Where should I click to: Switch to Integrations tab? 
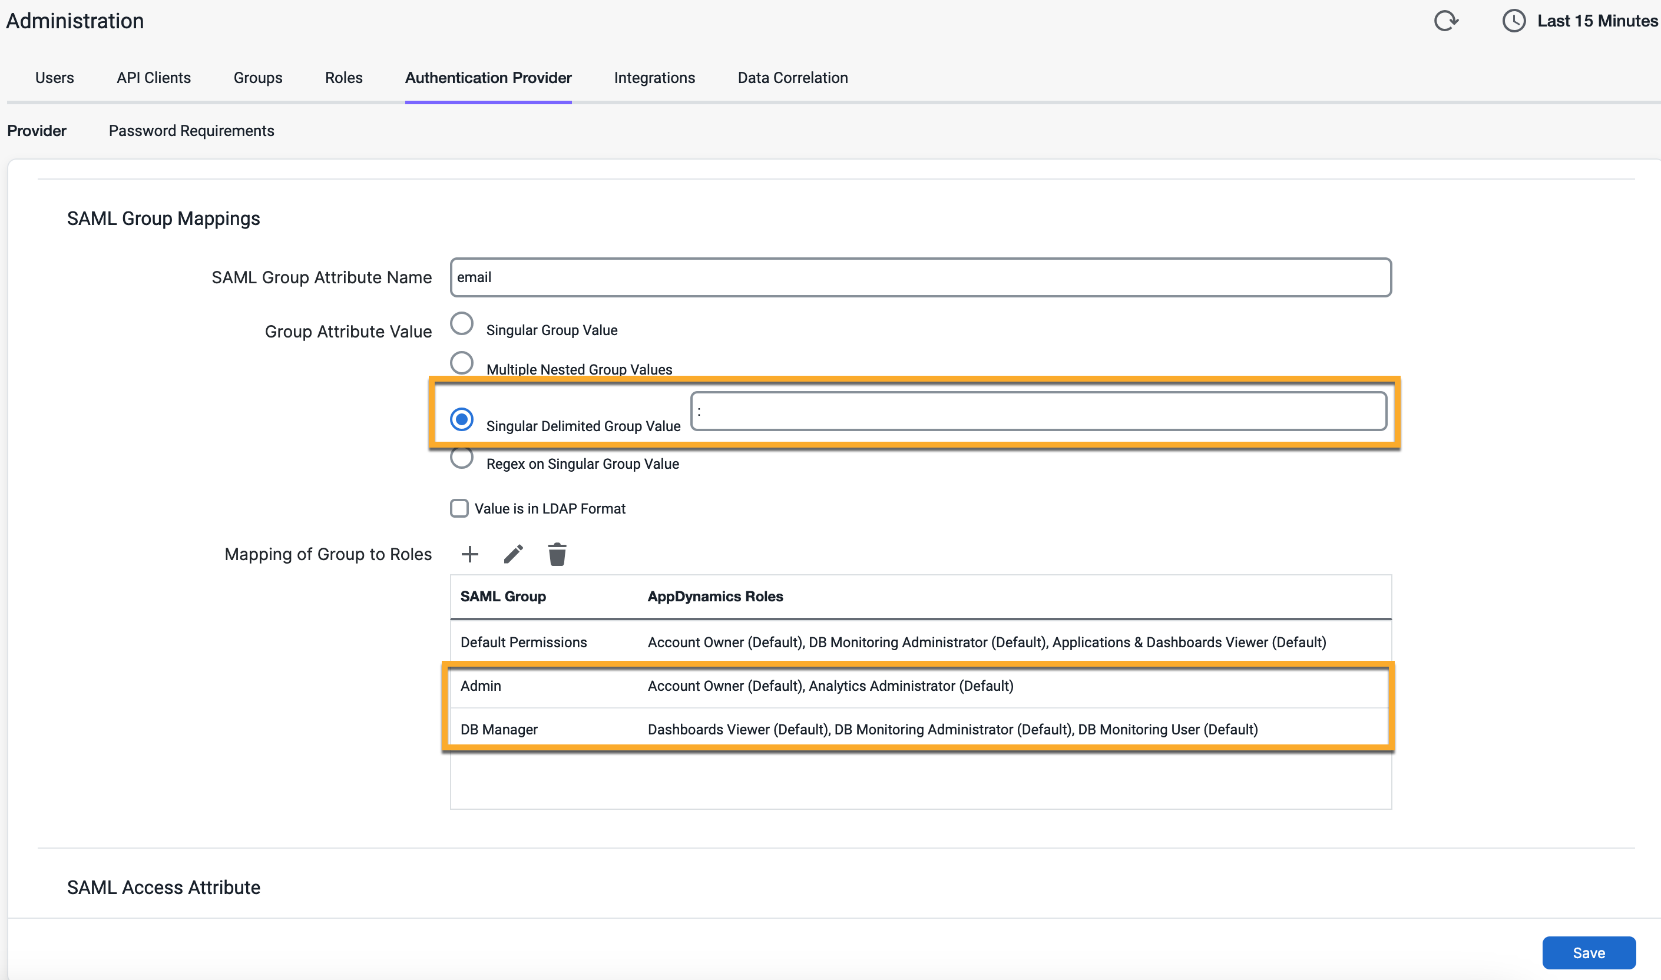click(x=654, y=78)
